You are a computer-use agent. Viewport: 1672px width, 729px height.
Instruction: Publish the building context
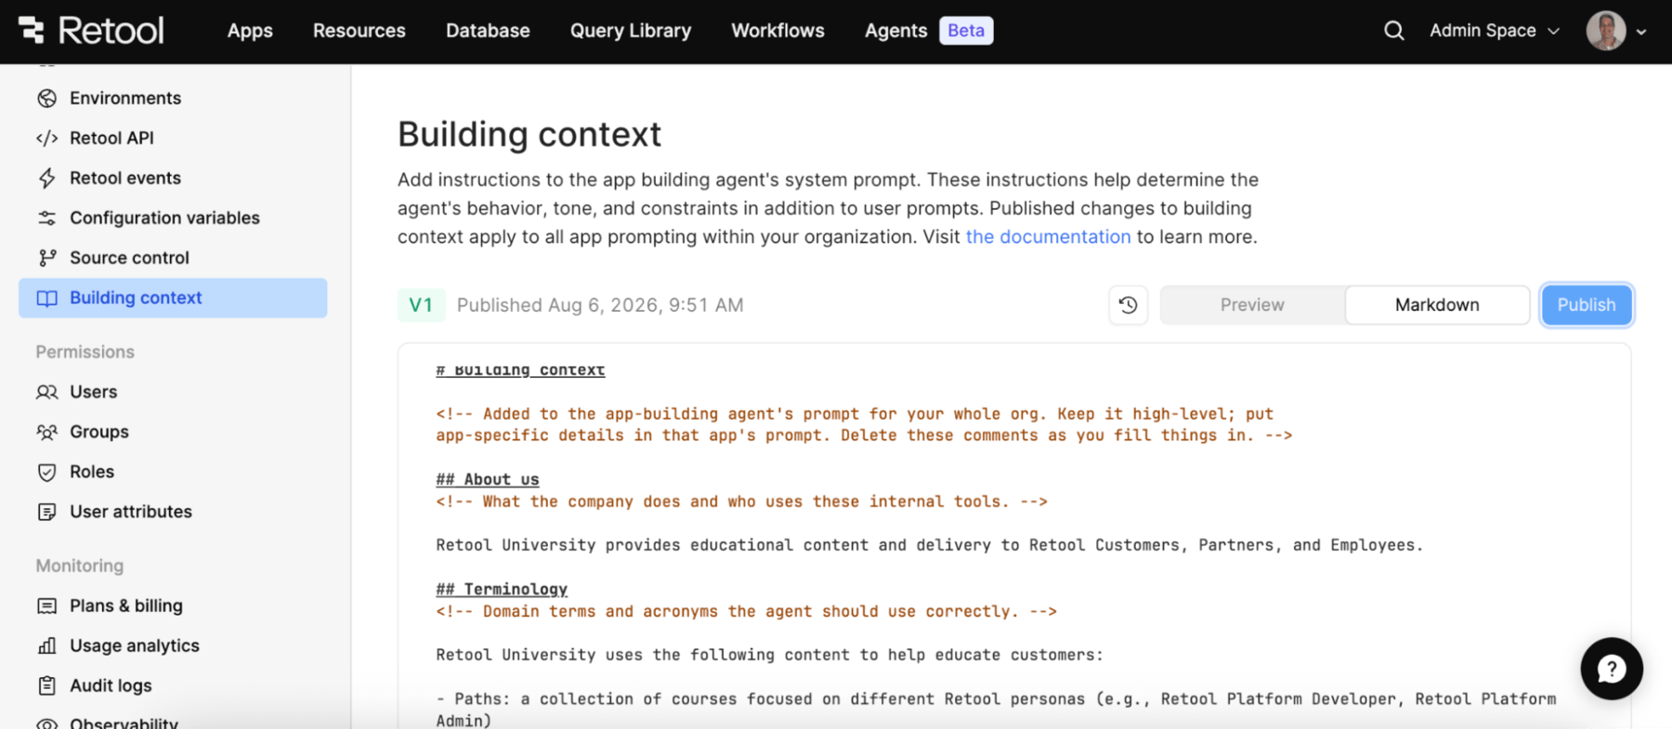pos(1586,306)
